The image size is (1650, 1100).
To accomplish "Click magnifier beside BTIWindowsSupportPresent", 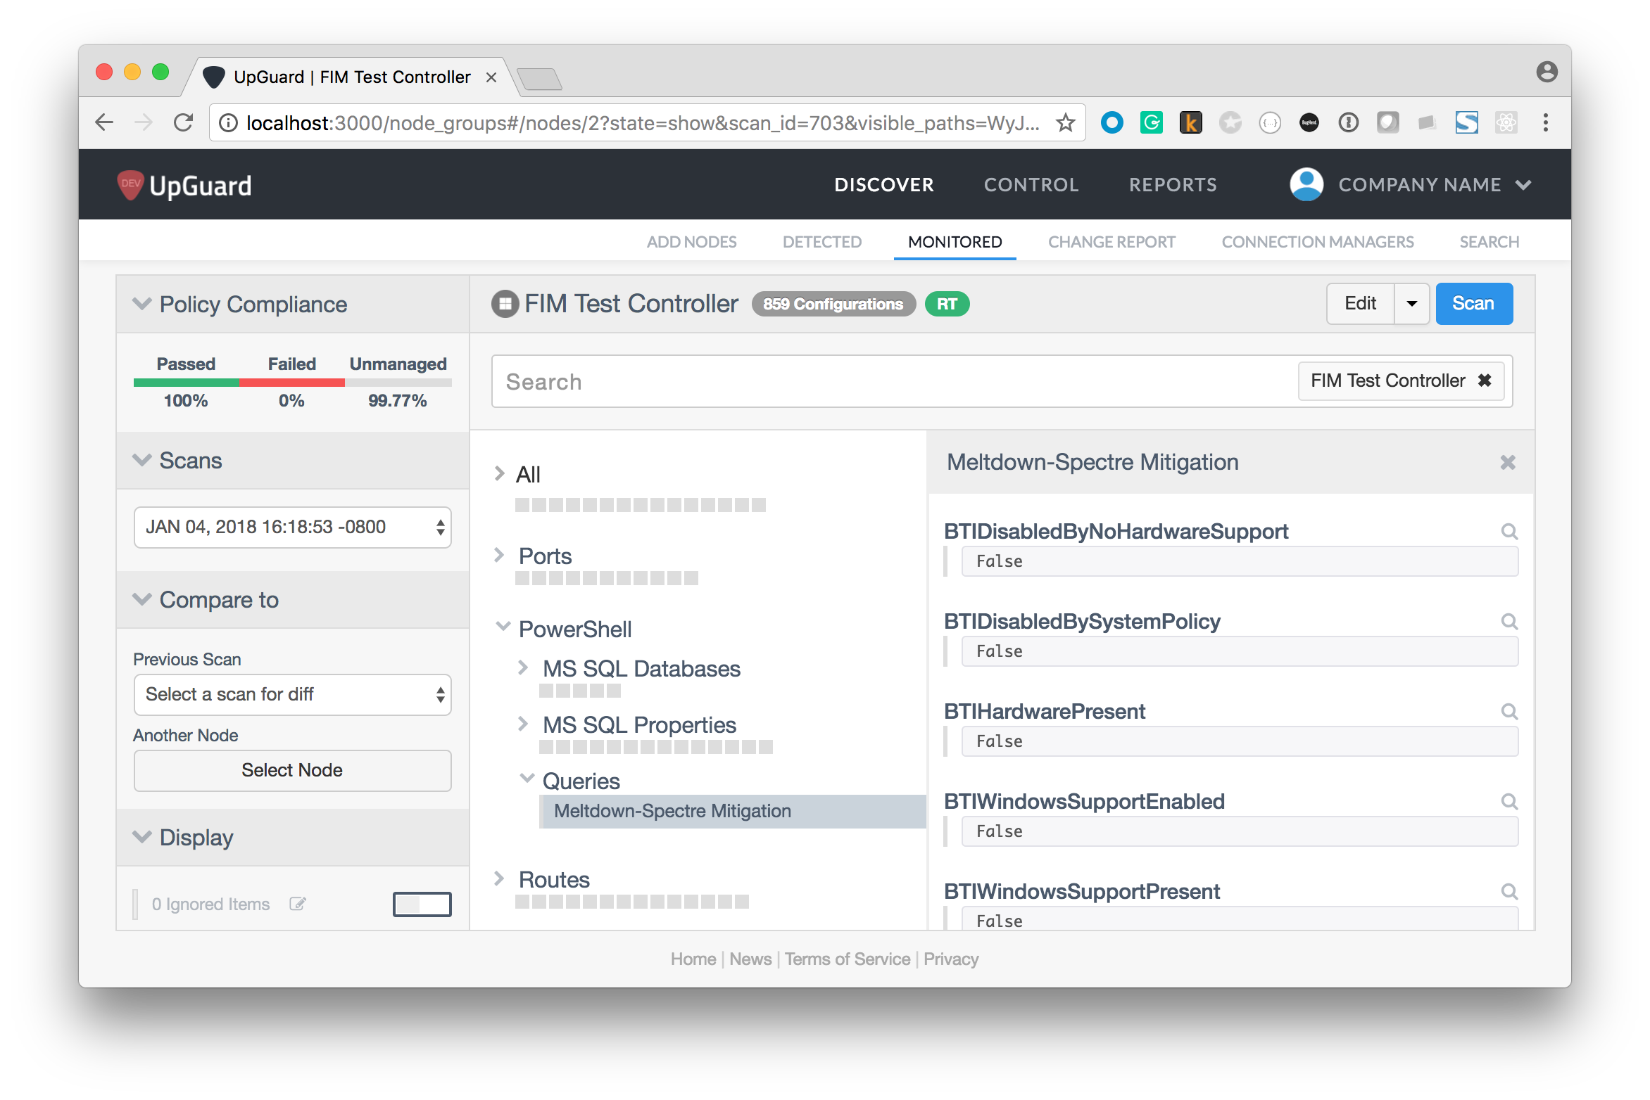I will [1509, 892].
